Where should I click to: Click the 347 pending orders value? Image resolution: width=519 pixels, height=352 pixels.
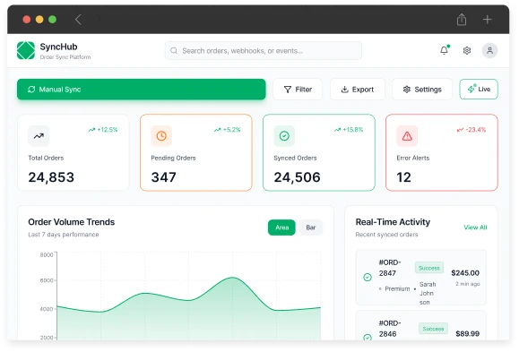tap(163, 177)
